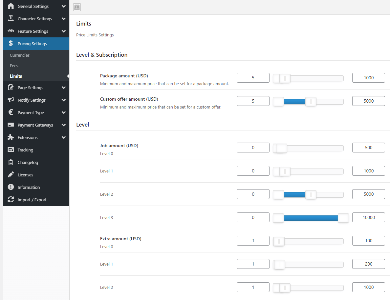This screenshot has height=300, width=390.
Task: Click the Character Settings text icon
Action: (11, 18)
